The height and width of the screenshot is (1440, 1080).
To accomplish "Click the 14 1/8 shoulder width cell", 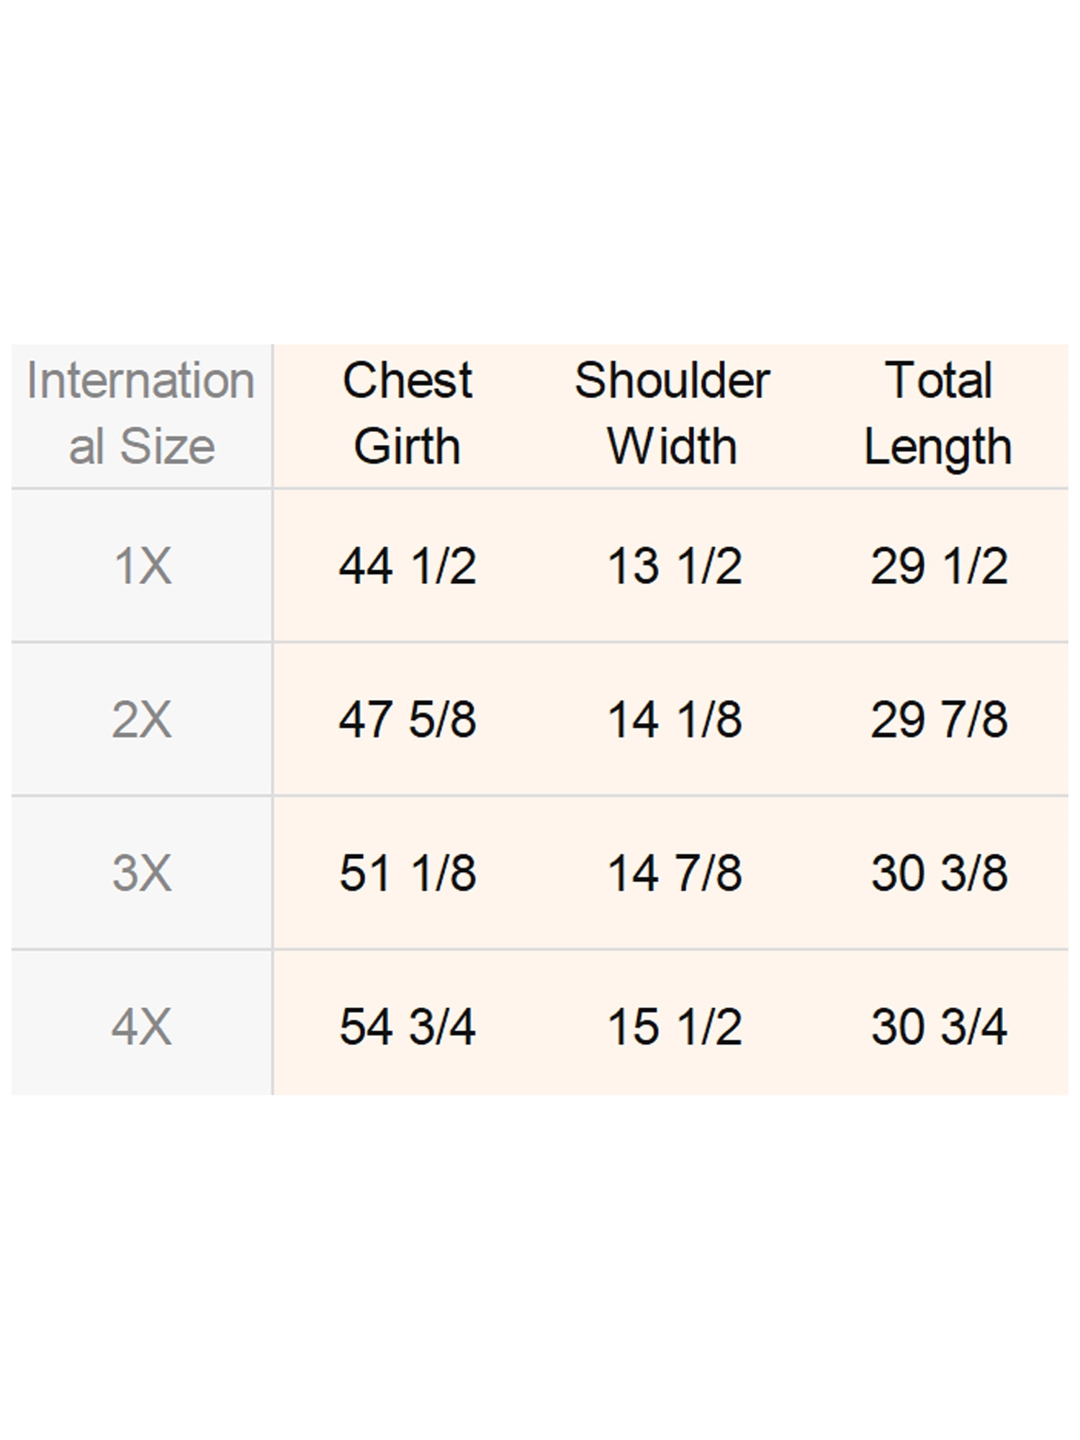I will pos(674,719).
